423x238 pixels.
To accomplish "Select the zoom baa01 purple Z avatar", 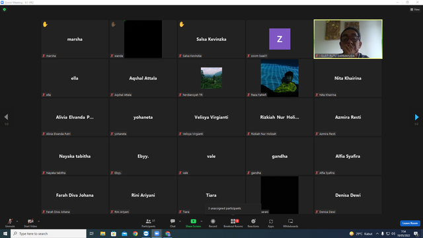I will click(280, 39).
